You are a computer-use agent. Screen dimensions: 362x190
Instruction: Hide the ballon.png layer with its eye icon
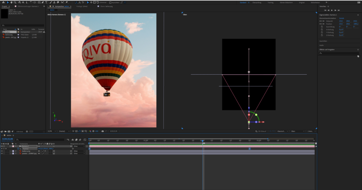(2, 151)
